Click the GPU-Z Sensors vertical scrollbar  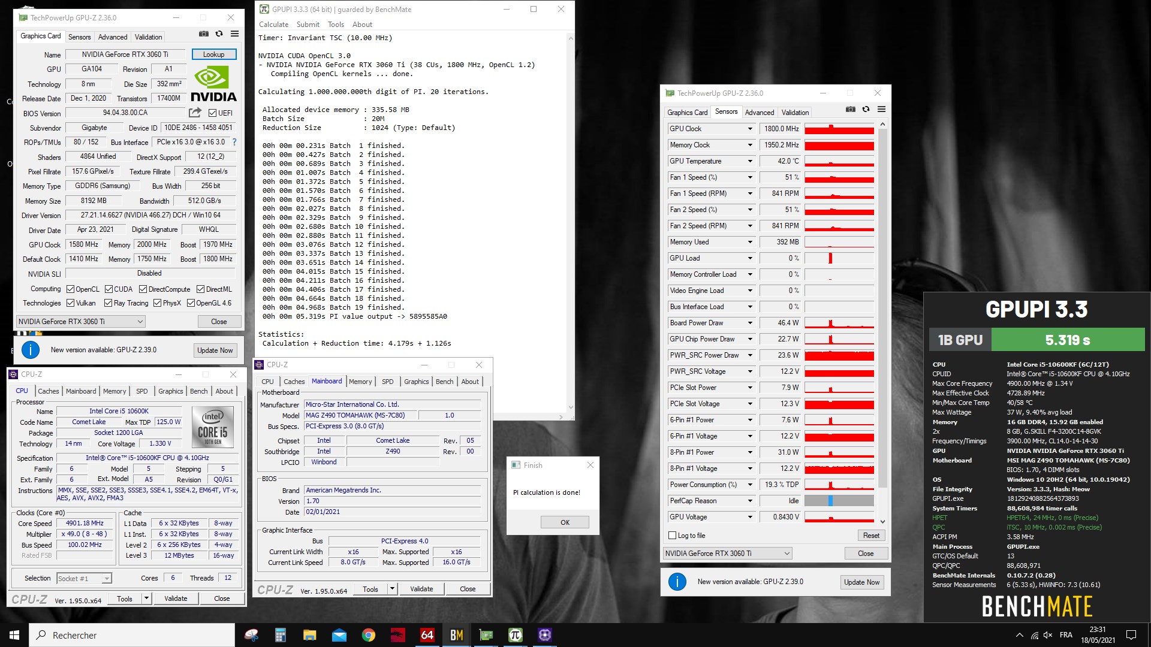[882, 322]
